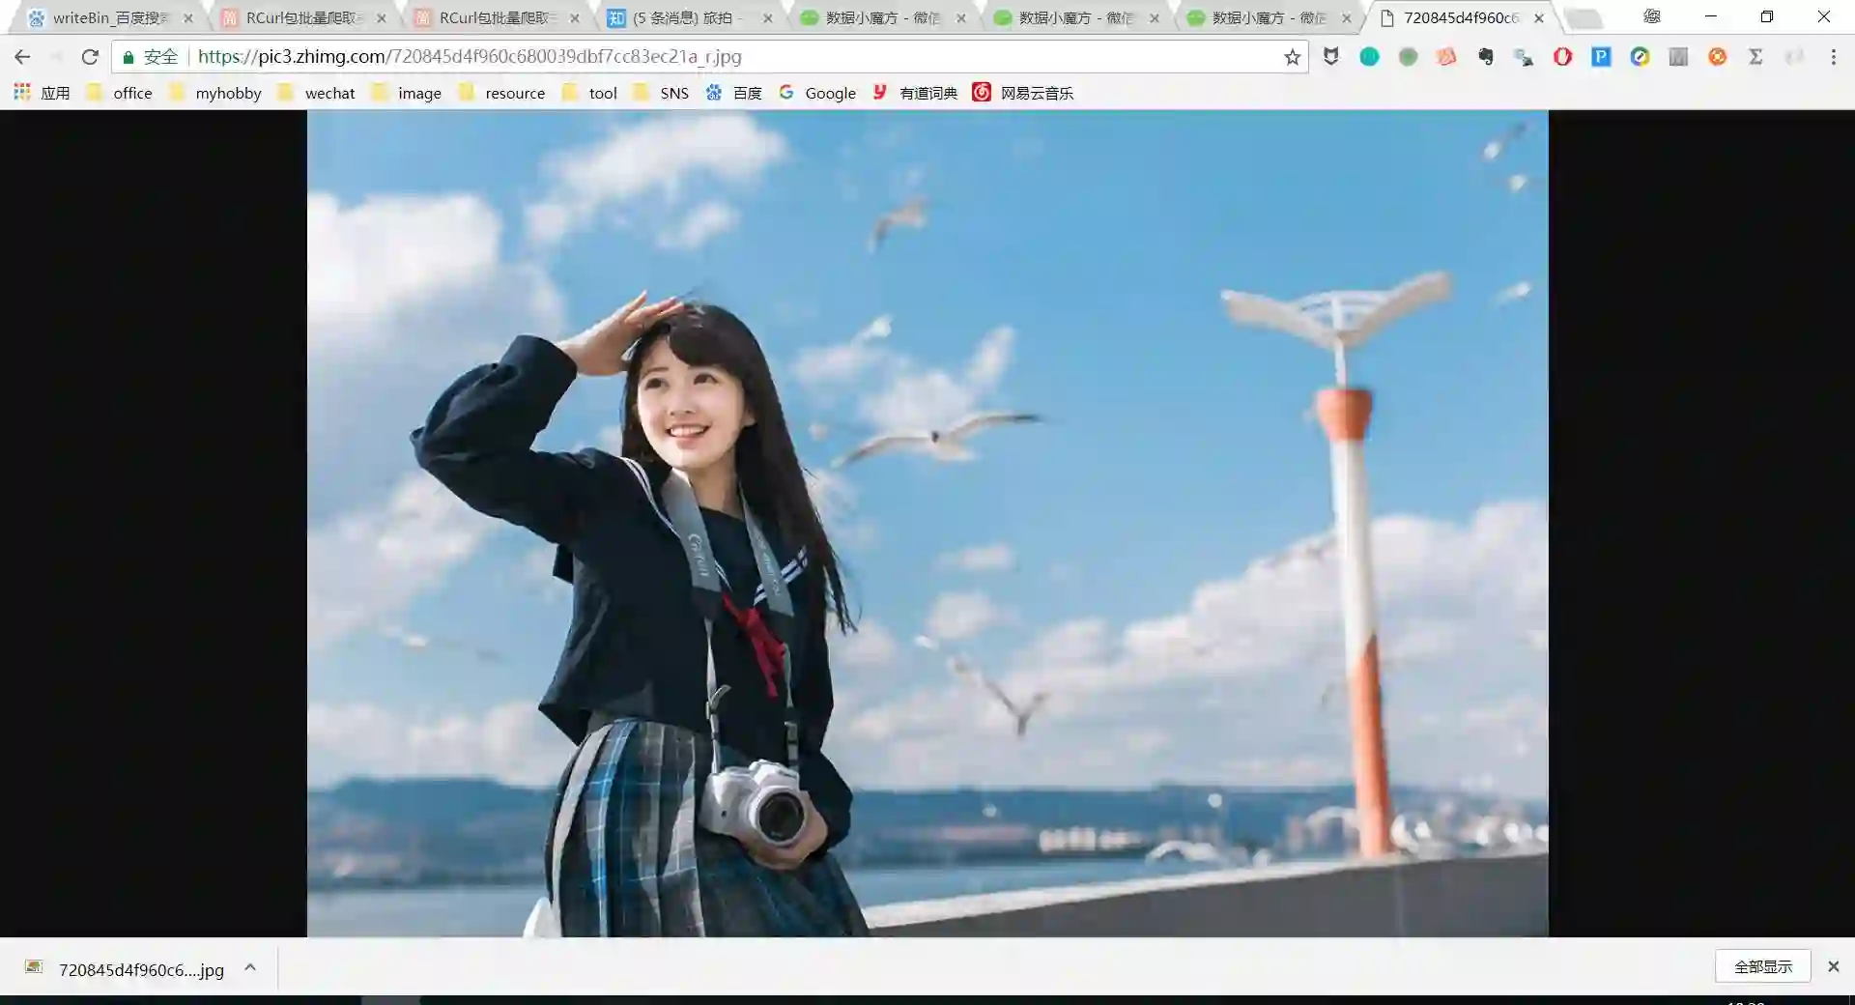Click the Sigma extension icon
The image size is (1855, 1005).
pyautogui.click(x=1755, y=57)
